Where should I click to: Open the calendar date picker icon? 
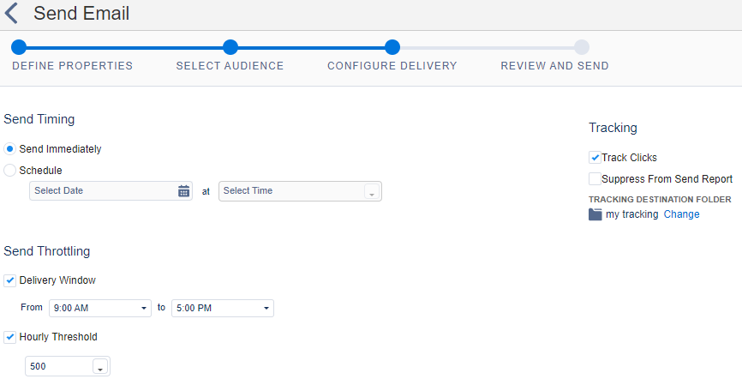(183, 191)
